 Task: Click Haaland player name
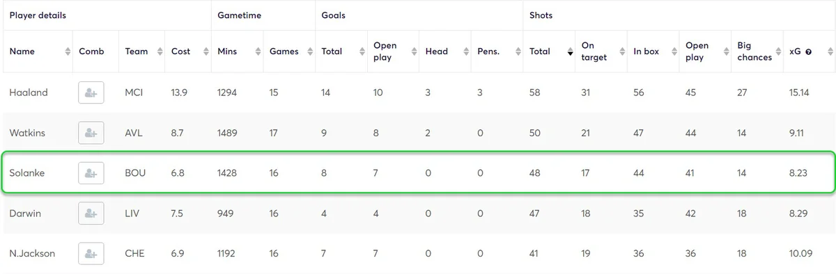point(29,92)
